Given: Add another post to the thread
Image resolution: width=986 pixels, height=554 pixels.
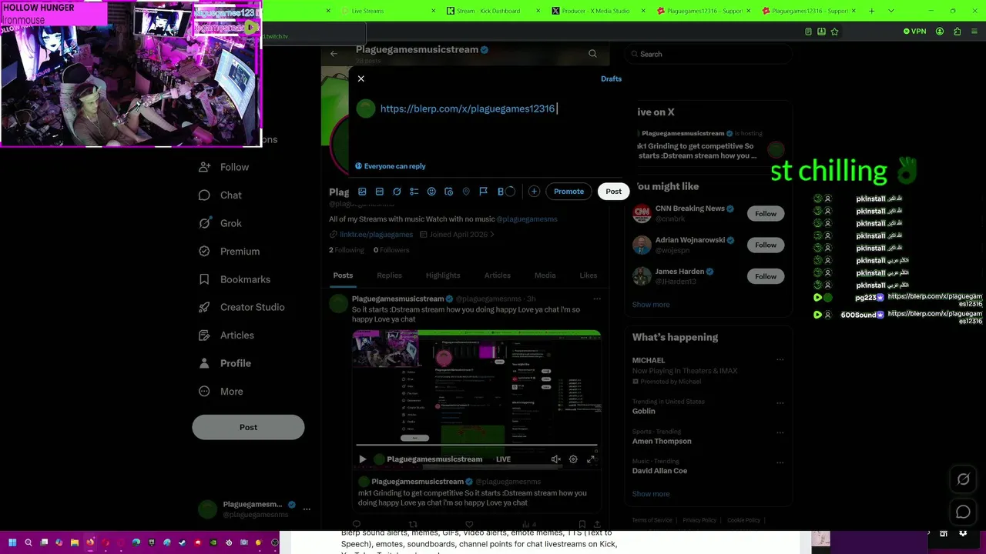Looking at the screenshot, I should [534, 192].
